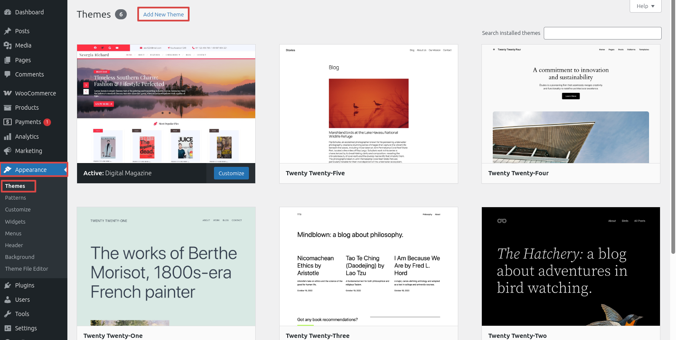Open the Theme File Editor submenu
The image size is (676, 340).
[x=27, y=269]
